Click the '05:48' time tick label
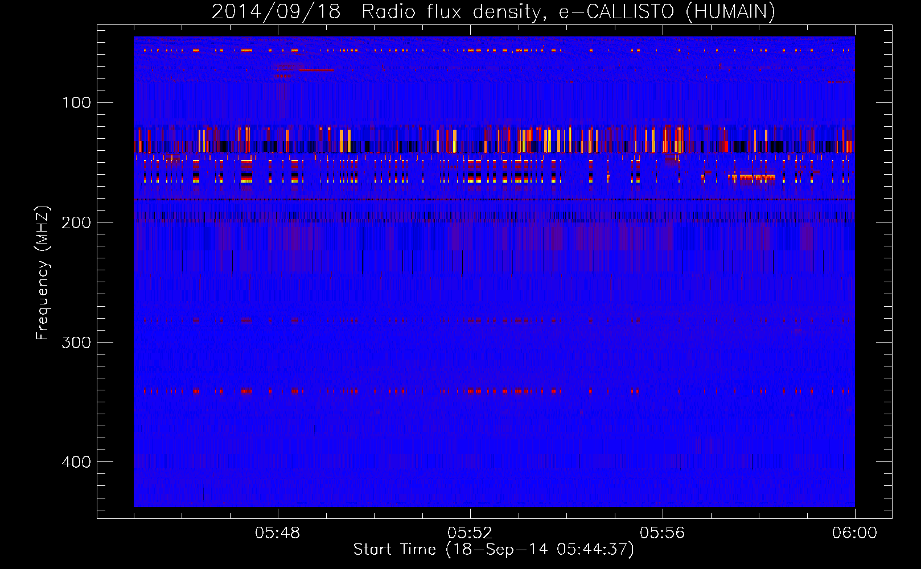921x569 pixels. pos(278,533)
